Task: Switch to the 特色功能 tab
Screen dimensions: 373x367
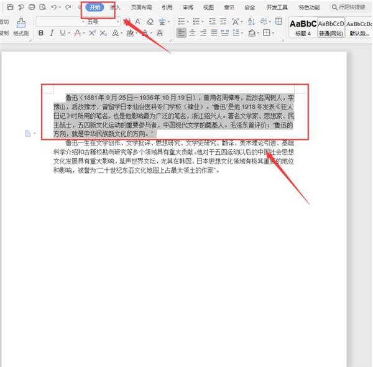Action: pos(309,7)
